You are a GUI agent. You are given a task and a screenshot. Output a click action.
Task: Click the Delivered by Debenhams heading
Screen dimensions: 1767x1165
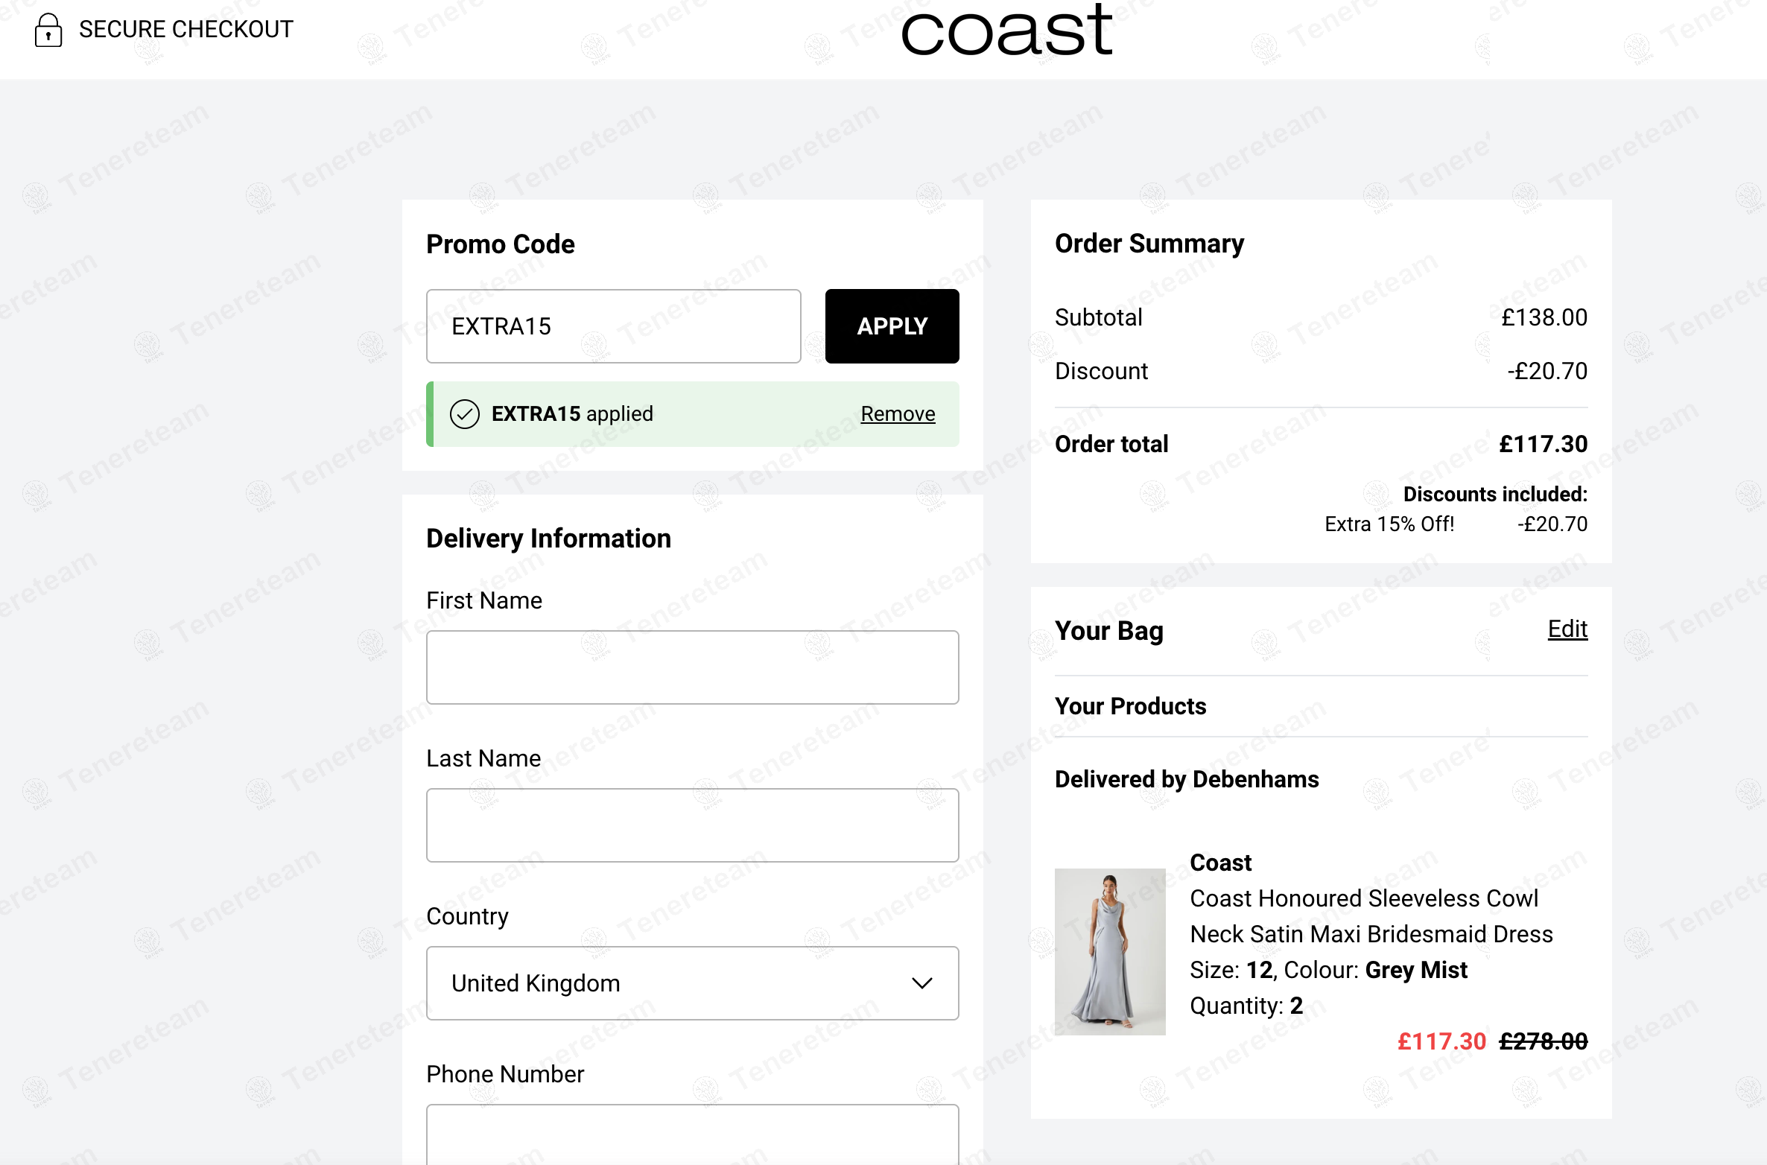(1187, 779)
